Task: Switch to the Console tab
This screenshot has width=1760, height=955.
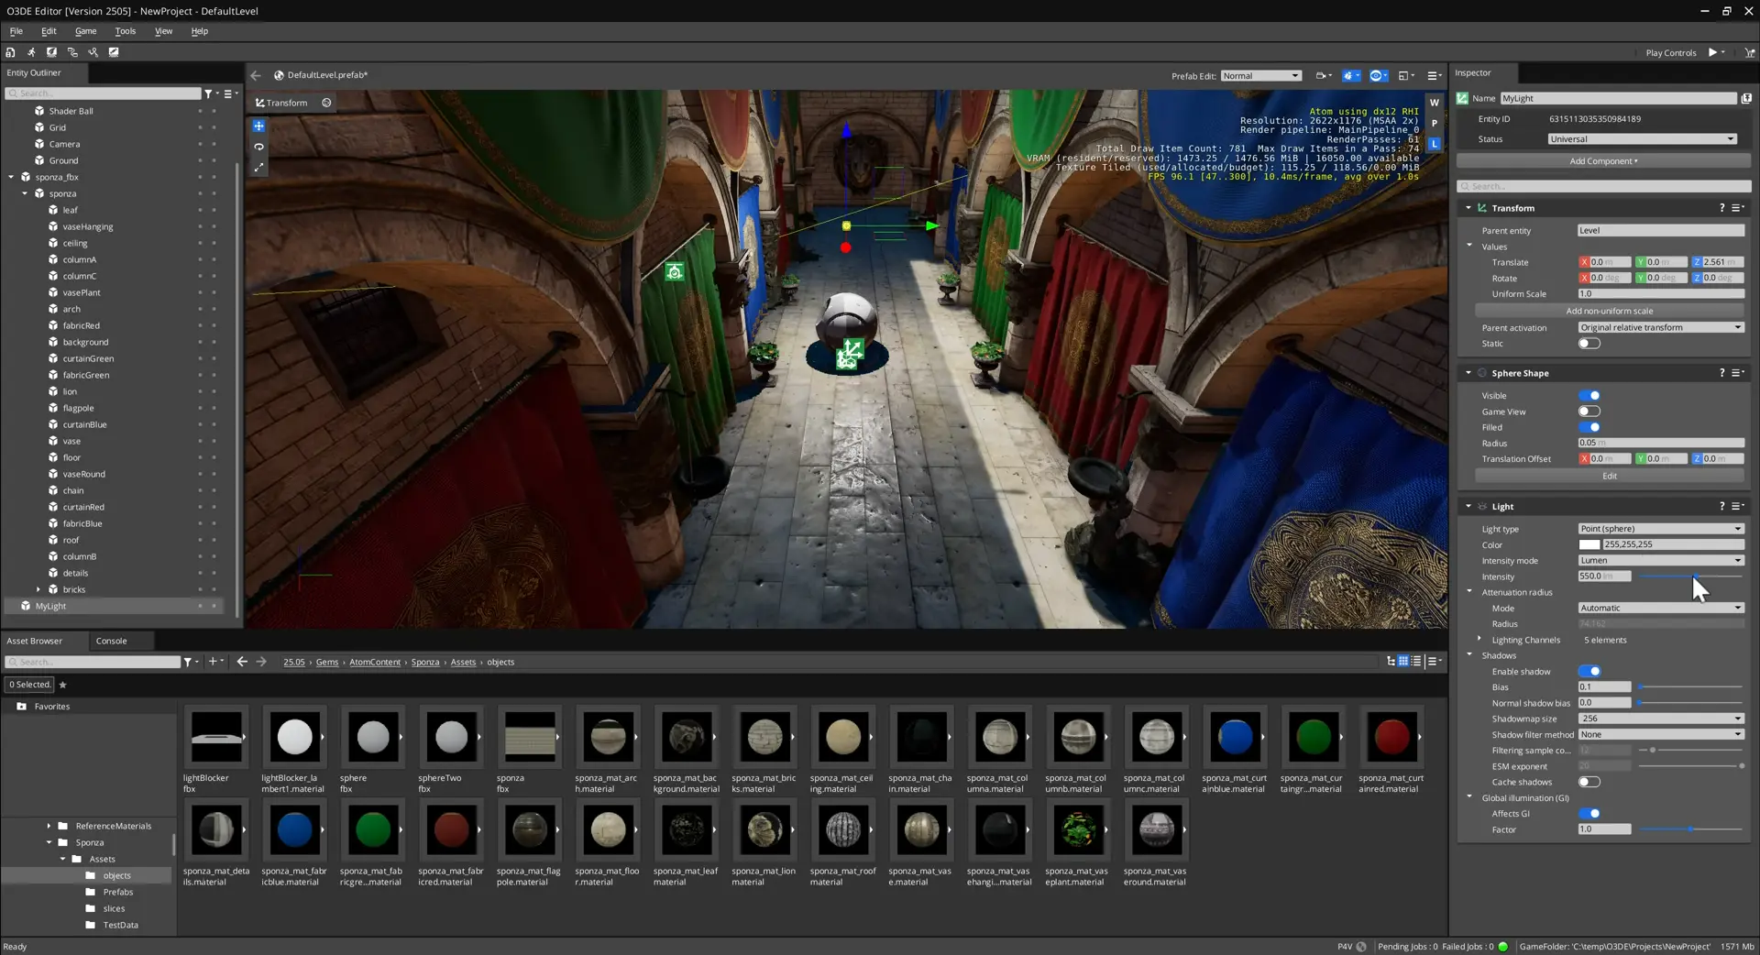Action: [x=111, y=641]
